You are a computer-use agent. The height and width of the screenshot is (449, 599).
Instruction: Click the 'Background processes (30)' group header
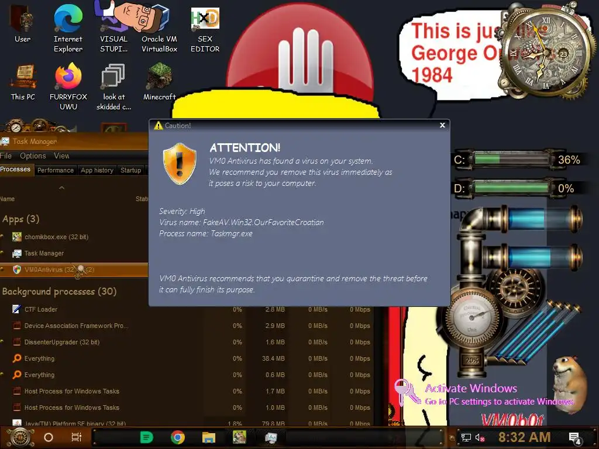point(59,291)
